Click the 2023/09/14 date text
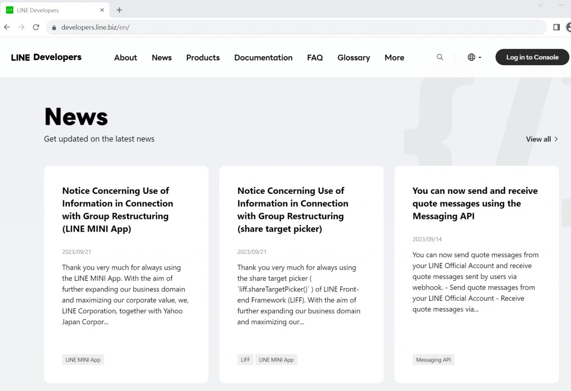This screenshot has height=391, width=571. [427, 240]
